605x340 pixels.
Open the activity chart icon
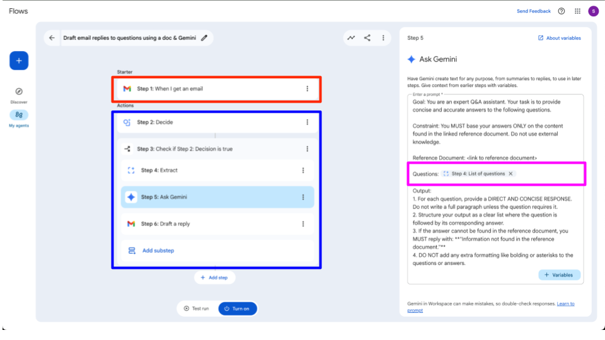[x=351, y=38]
